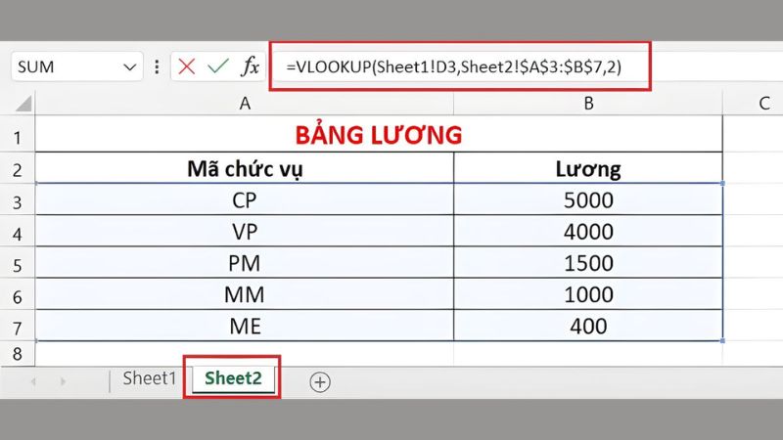The image size is (783, 440).
Task: Select row 3 header
Action: 18,200
